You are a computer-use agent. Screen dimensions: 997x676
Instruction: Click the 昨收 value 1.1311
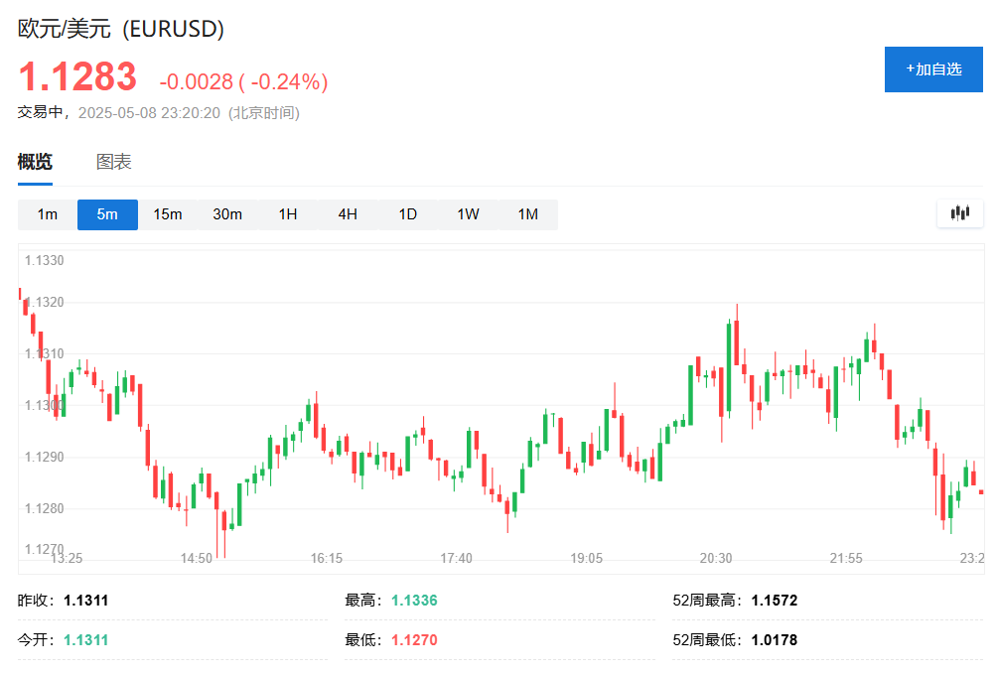click(85, 601)
